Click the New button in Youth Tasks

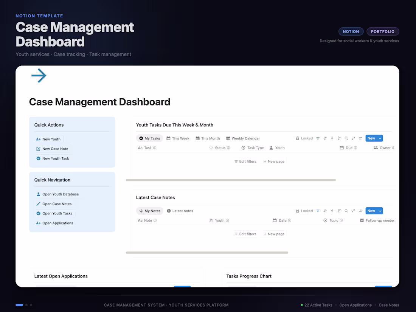point(371,138)
